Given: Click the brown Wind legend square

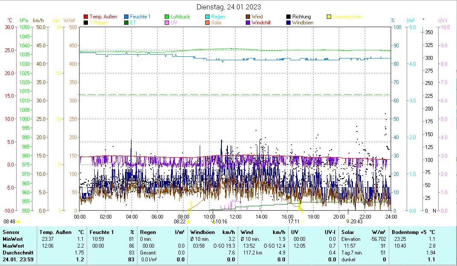Looking at the screenshot, I should tap(248, 17).
